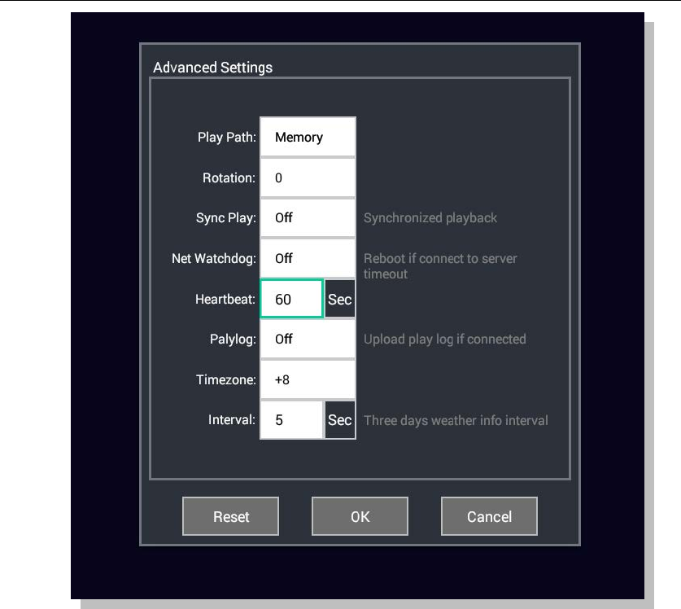
Task: Toggle the Palylog setting
Action: tap(308, 339)
